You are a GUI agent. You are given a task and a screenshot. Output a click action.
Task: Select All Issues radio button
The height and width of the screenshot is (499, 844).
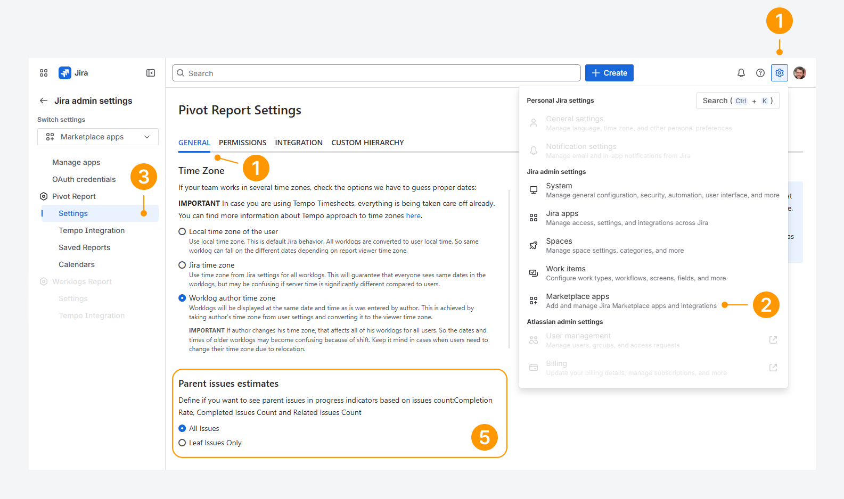pyautogui.click(x=182, y=428)
